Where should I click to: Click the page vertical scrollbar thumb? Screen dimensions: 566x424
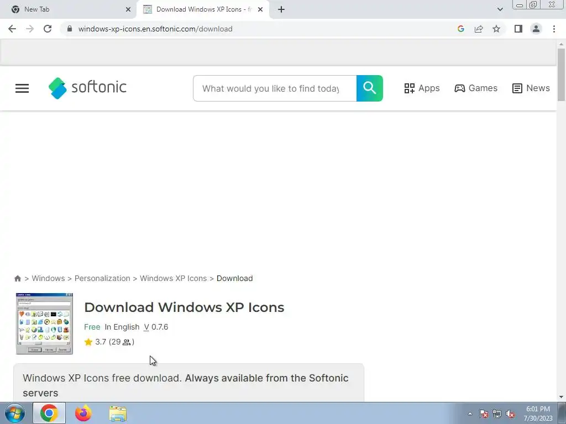point(561,75)
